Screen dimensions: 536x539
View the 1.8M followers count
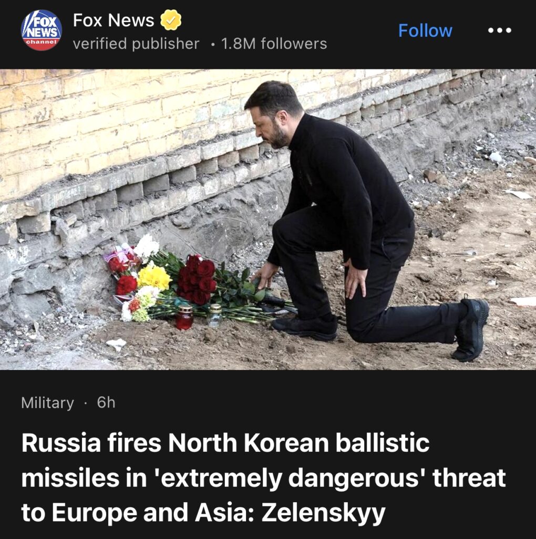[x=274, y=44]
